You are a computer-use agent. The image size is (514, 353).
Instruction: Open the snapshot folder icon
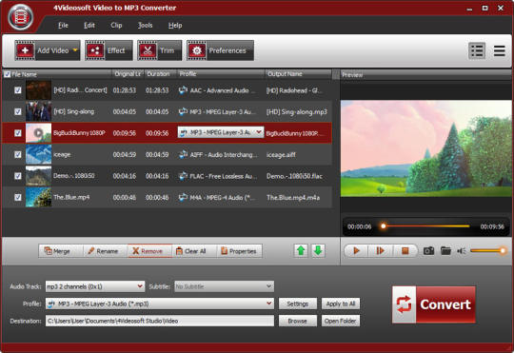point(445,251)
